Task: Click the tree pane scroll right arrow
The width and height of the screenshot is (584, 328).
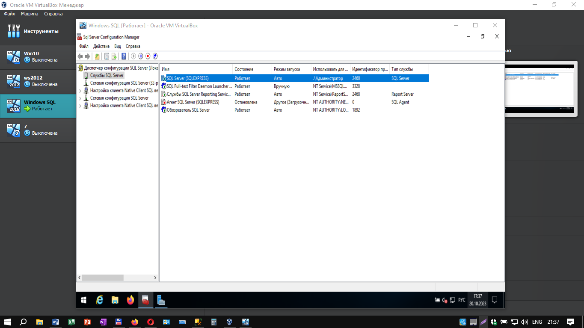Action: 155,278
